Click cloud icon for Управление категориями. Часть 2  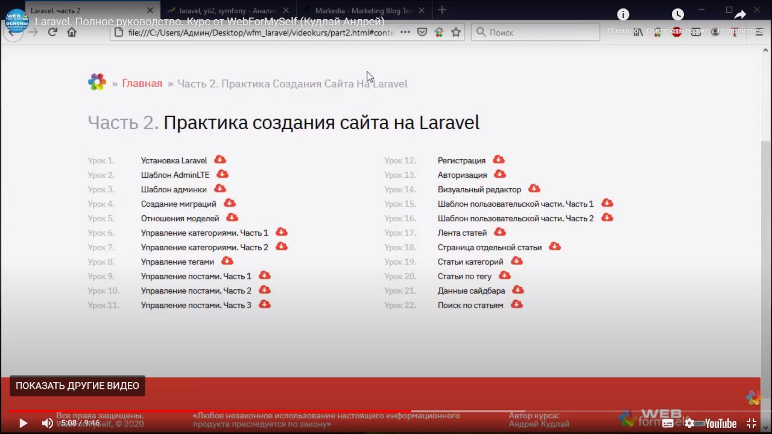point(282,247)
